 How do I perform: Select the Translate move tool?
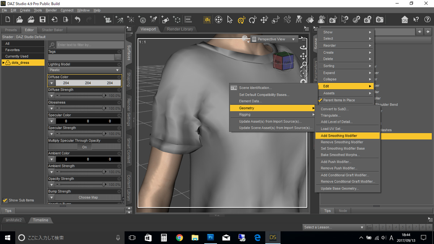pos(264,20)
